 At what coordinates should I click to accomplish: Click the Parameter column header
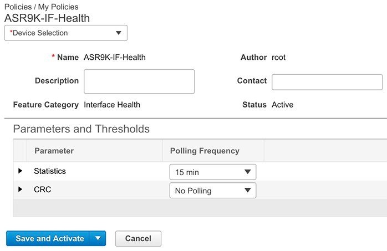coord(54,151)
